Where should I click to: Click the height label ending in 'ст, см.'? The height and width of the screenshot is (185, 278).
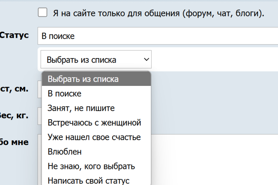tap(15, 89)
